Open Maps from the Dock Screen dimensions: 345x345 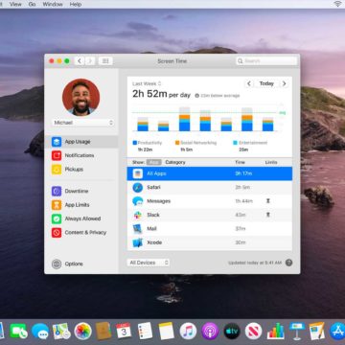61,331
